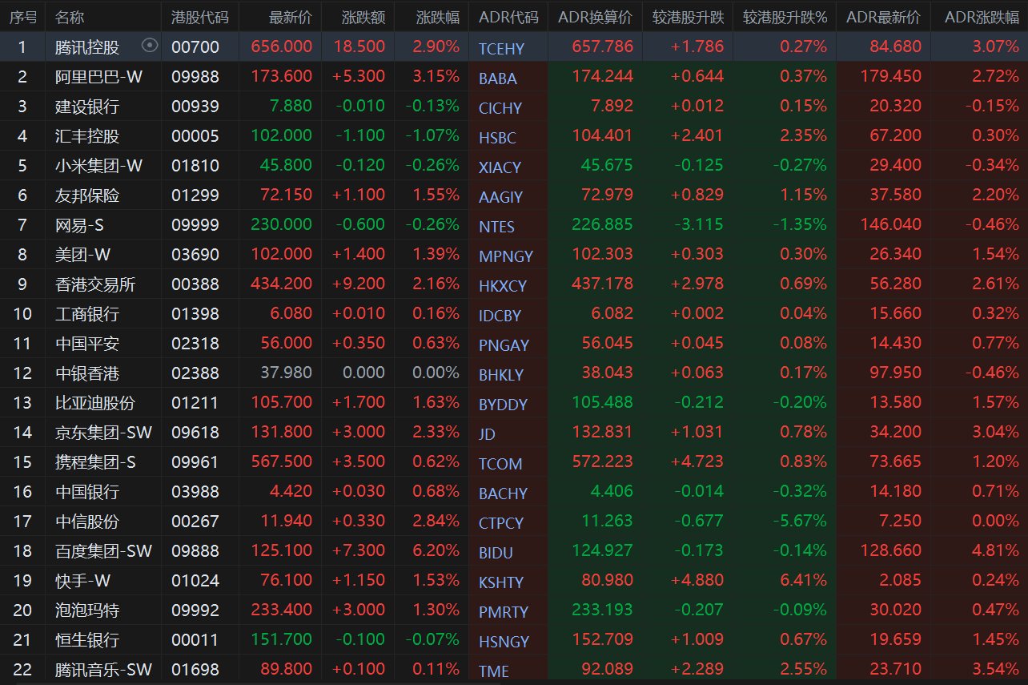Click the CICHY ADR code cell
The image size is (1028, 685).
[x=500, y=108]
